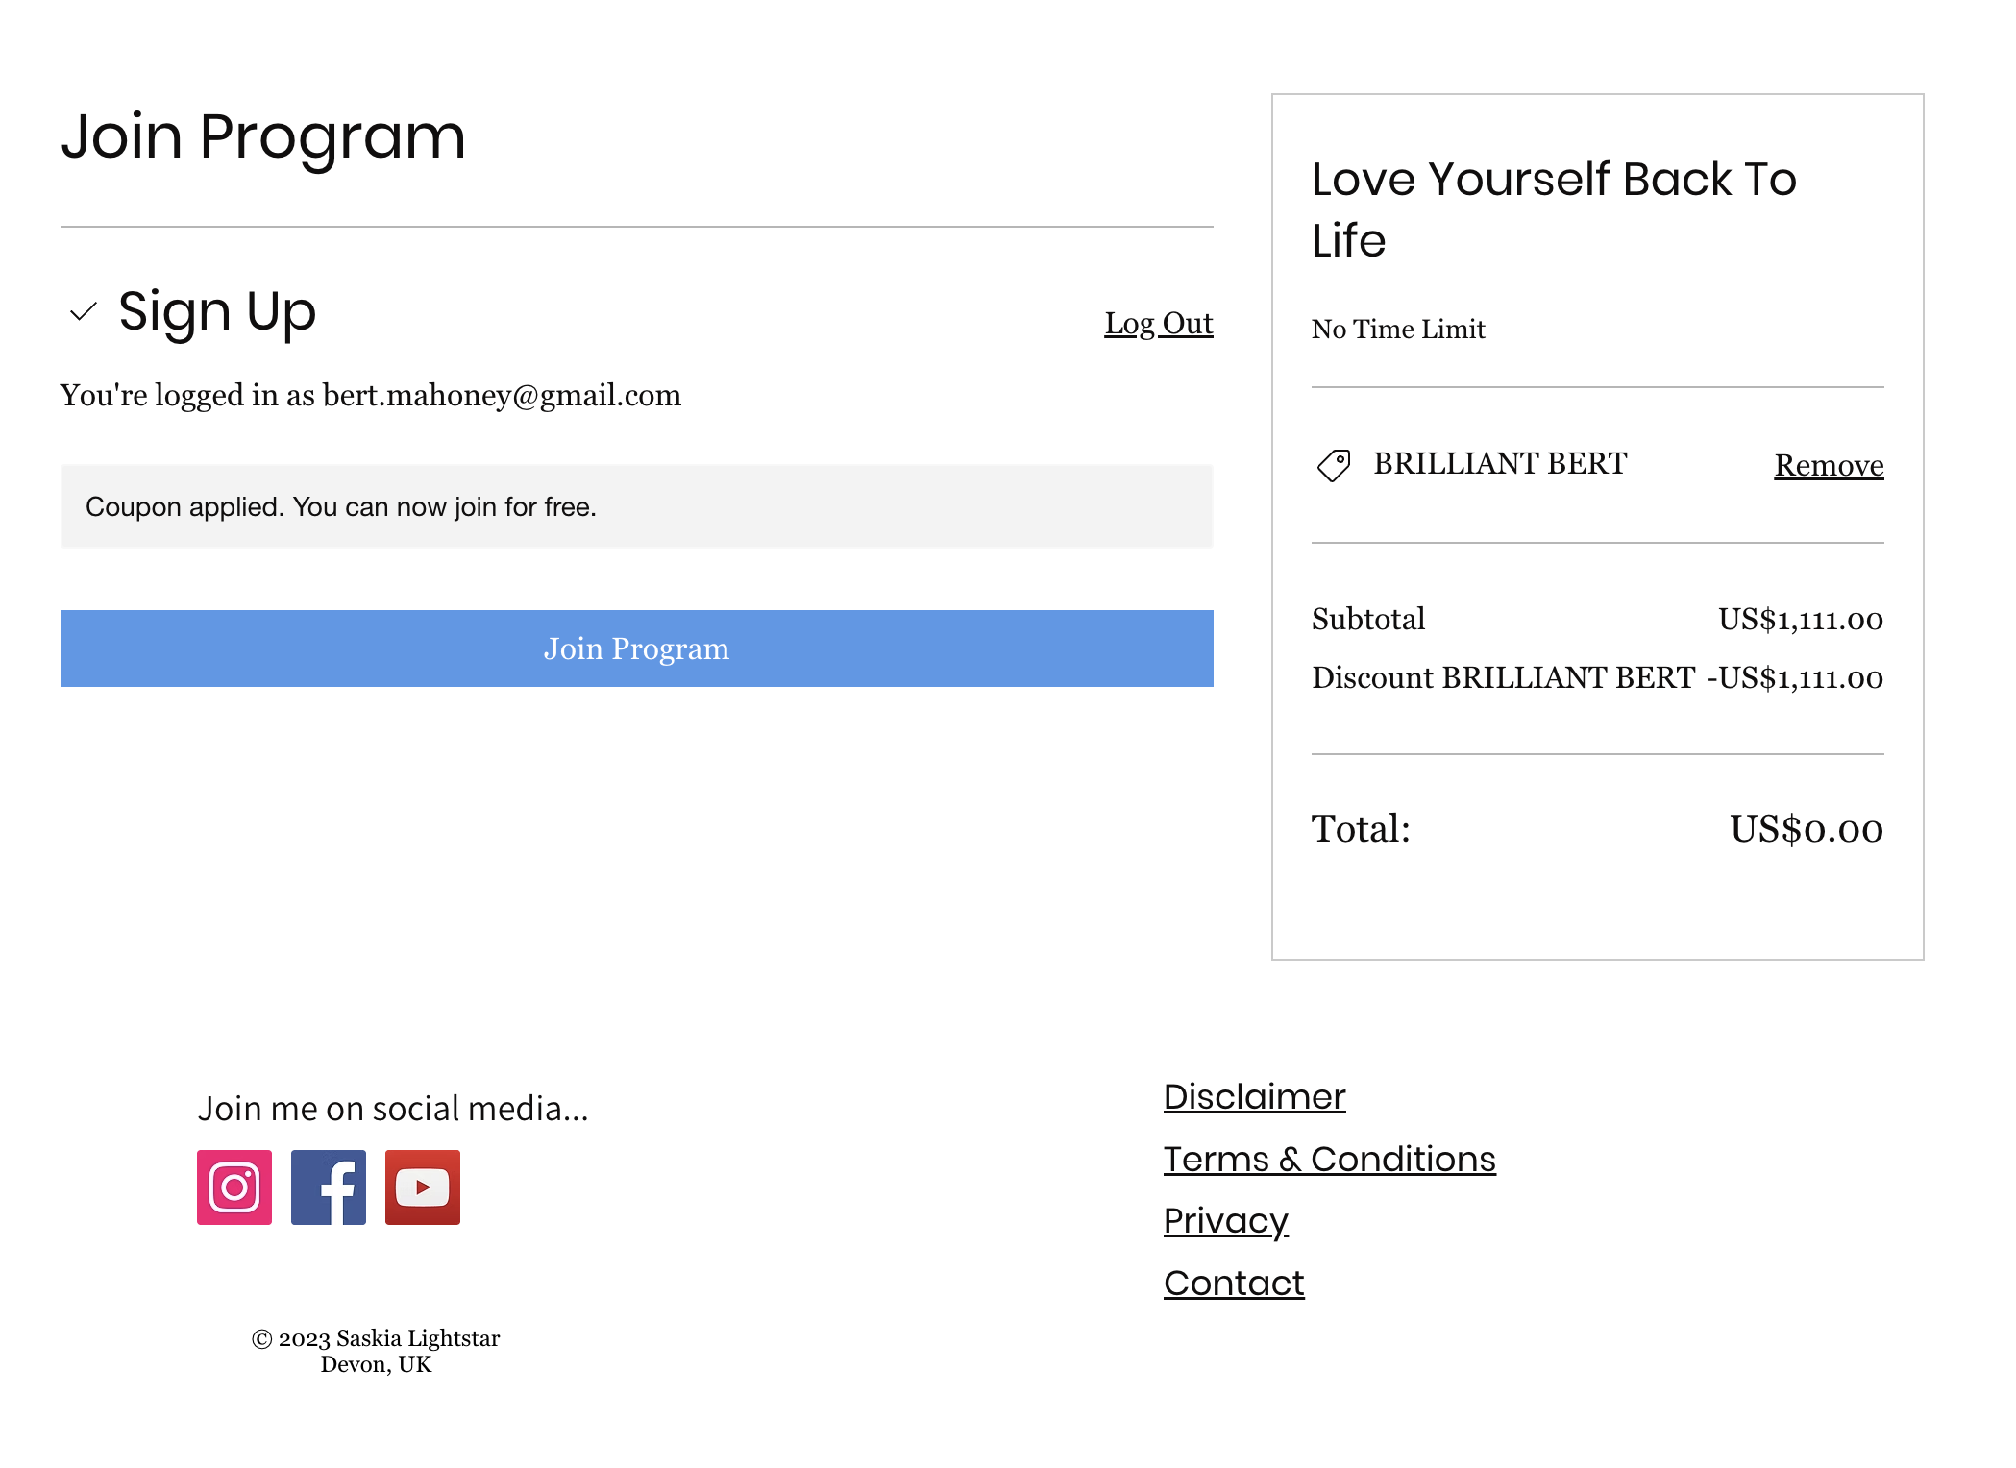Click the blue Join Program button
Image resolution: width=2016 pixels, height=1468 pixels.
point(636,648)
